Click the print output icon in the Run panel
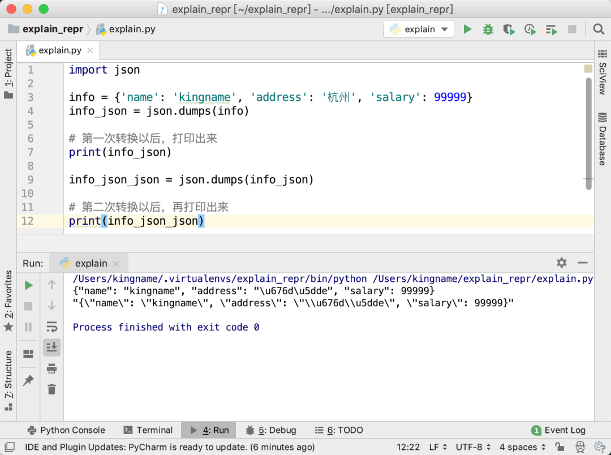This screenshot has height=455, width=611. [51, 368]
